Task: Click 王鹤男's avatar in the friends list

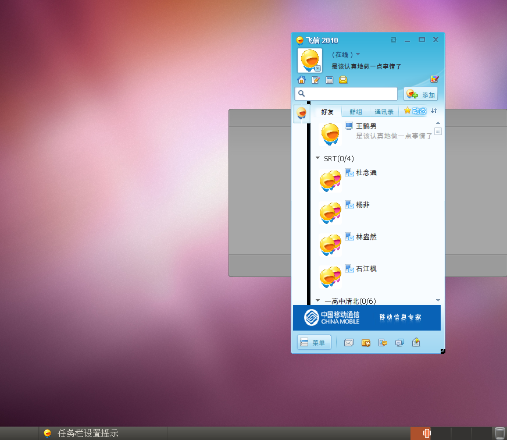Action: pos(330,134)
